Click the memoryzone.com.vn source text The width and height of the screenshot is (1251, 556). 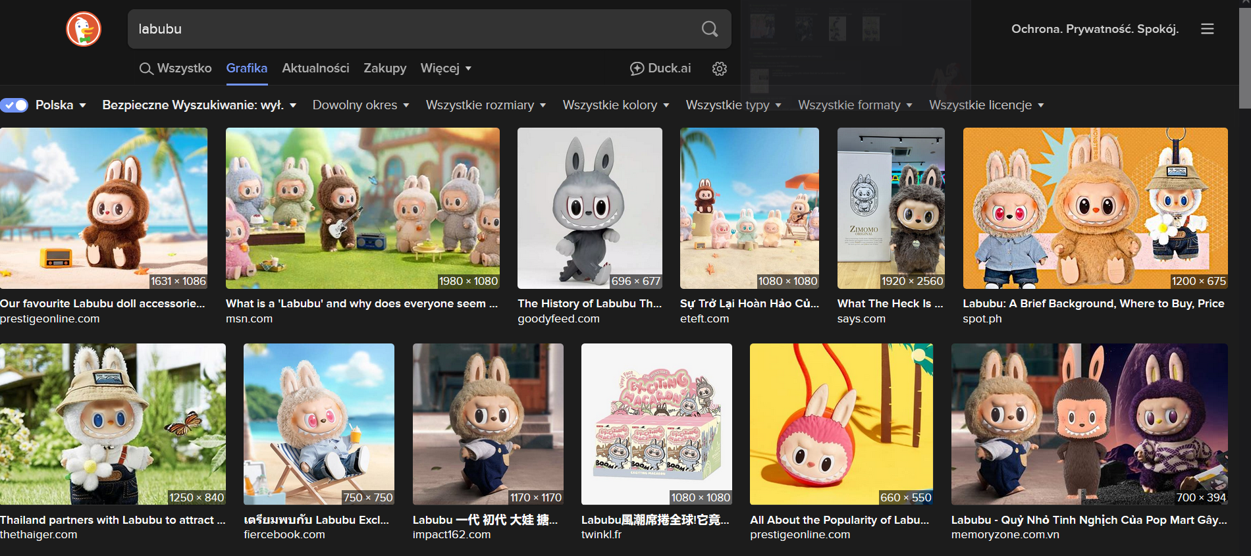click(x=1005, y=534)
